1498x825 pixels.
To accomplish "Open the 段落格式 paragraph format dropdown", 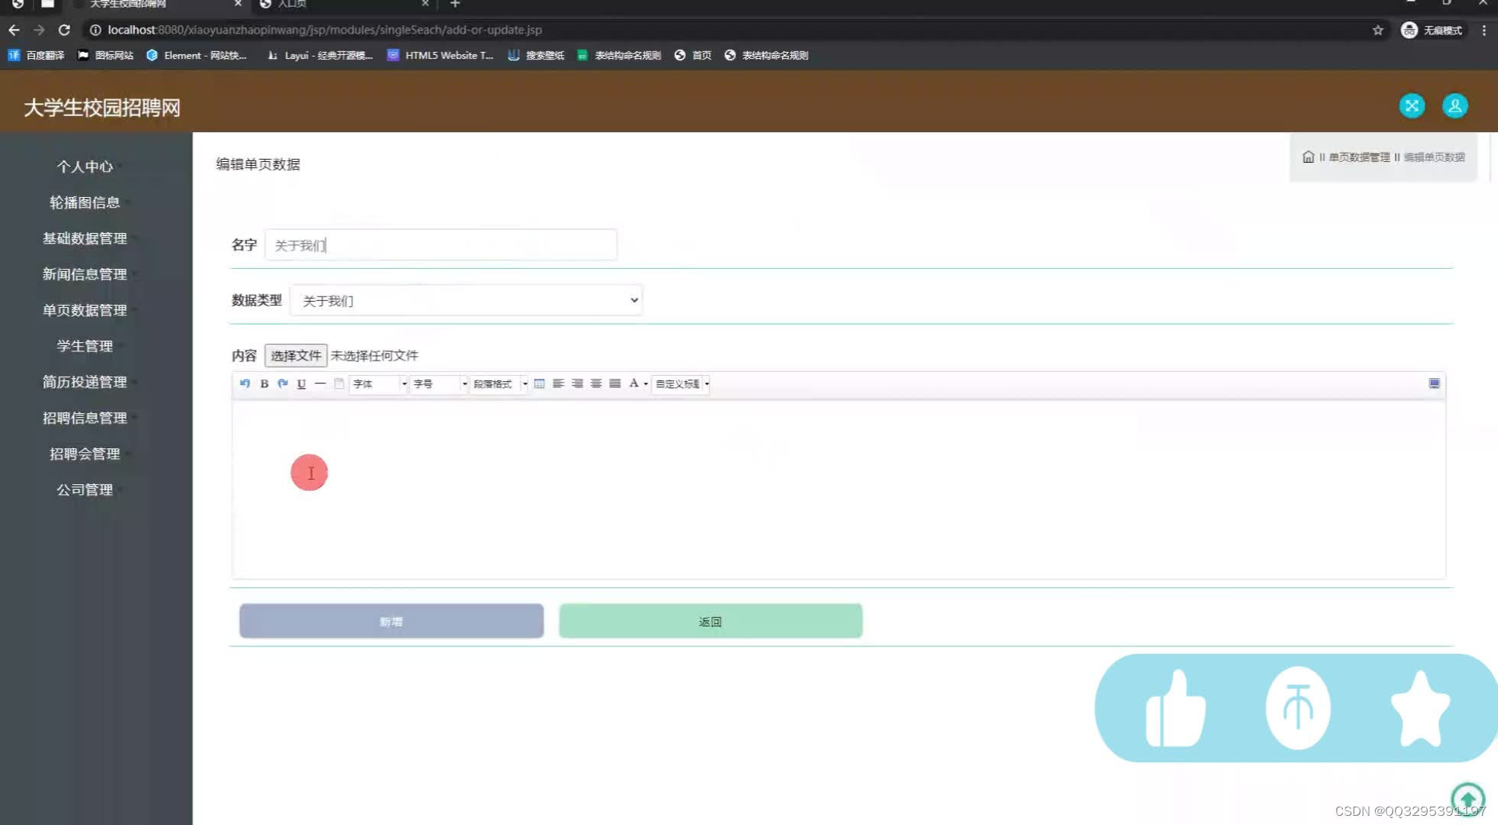I will (499, 383).
